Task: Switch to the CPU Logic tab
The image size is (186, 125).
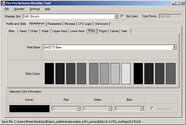Action: click(x=85, y=24)
